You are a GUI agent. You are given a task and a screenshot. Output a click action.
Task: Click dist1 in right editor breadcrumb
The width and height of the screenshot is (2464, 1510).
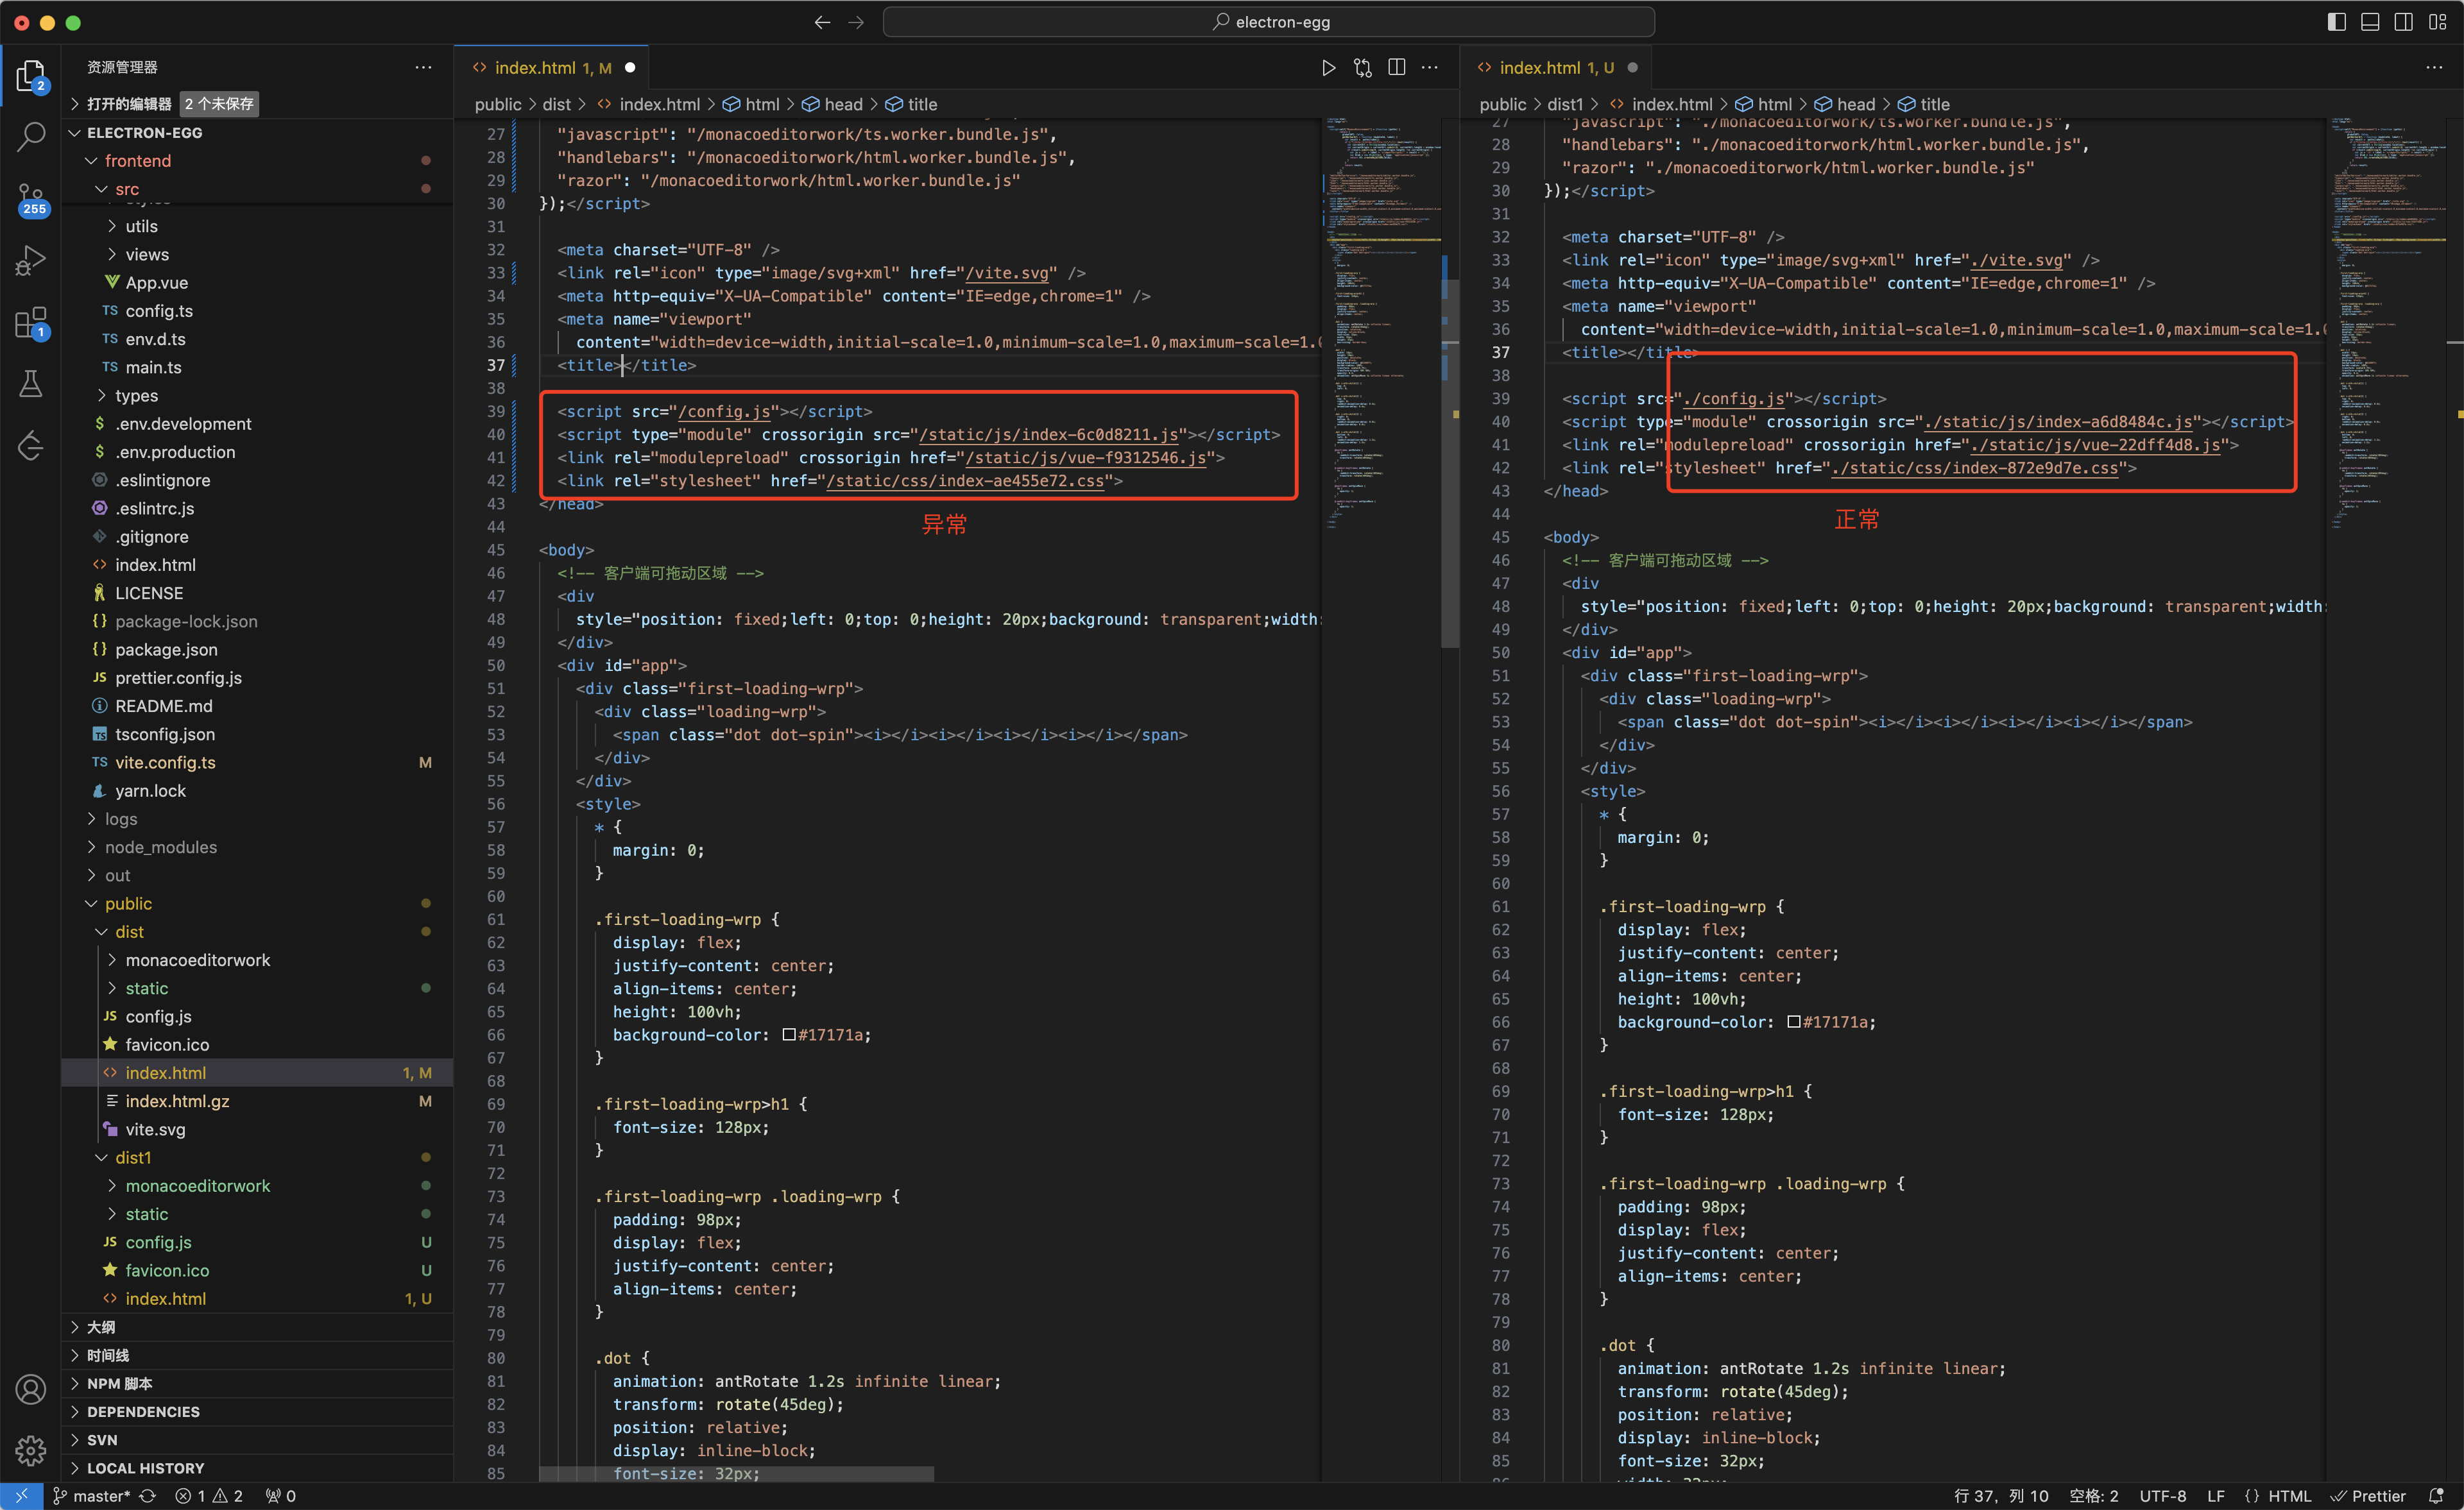(1565, 104)
